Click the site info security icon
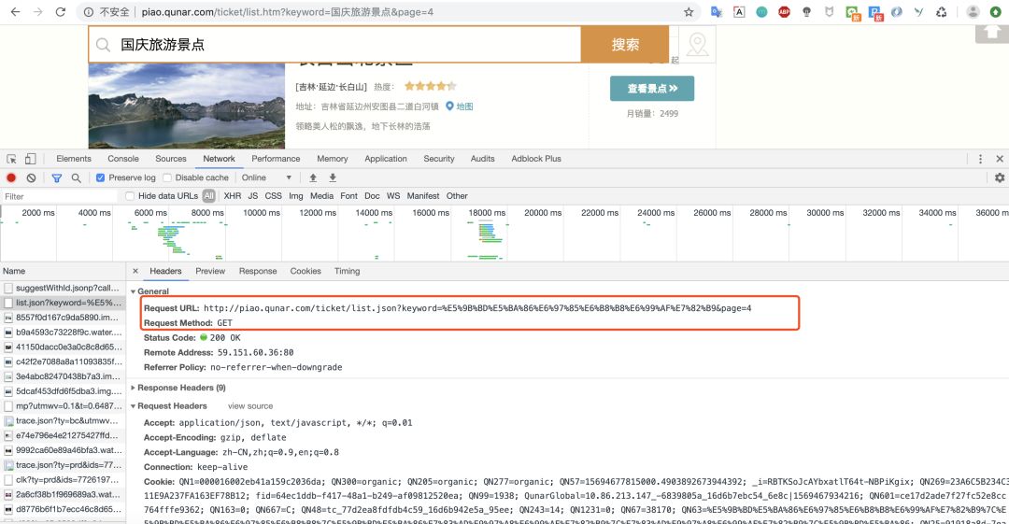The image size is (1009, 524). point(89,11)
